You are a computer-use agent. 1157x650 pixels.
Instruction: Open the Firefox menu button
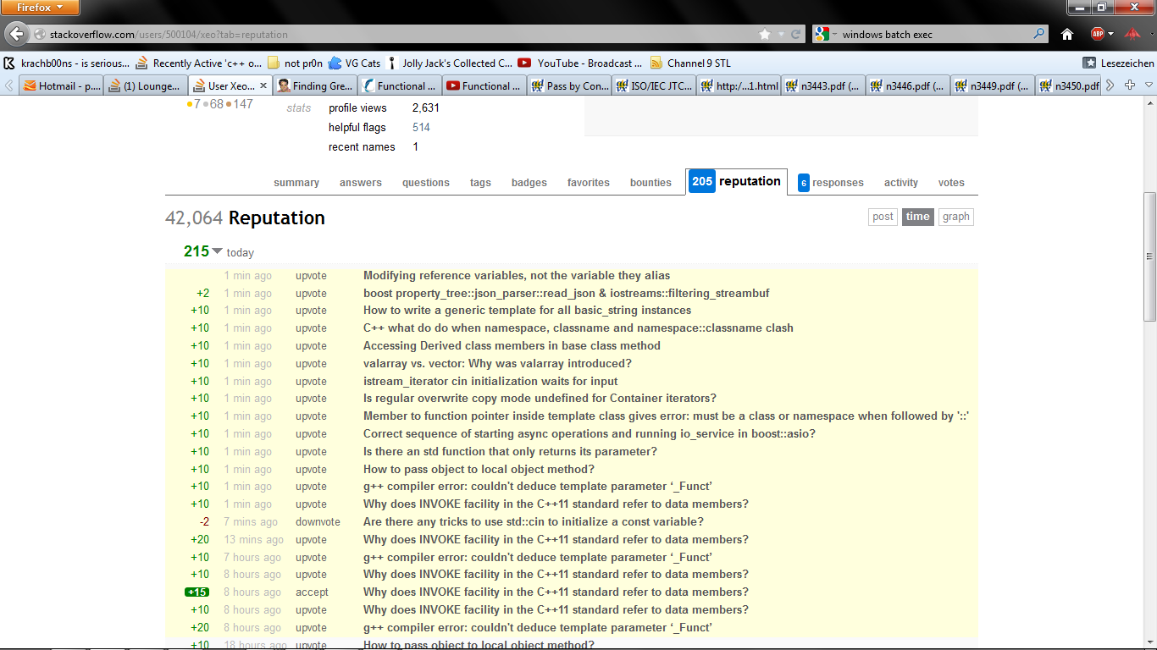40,8
